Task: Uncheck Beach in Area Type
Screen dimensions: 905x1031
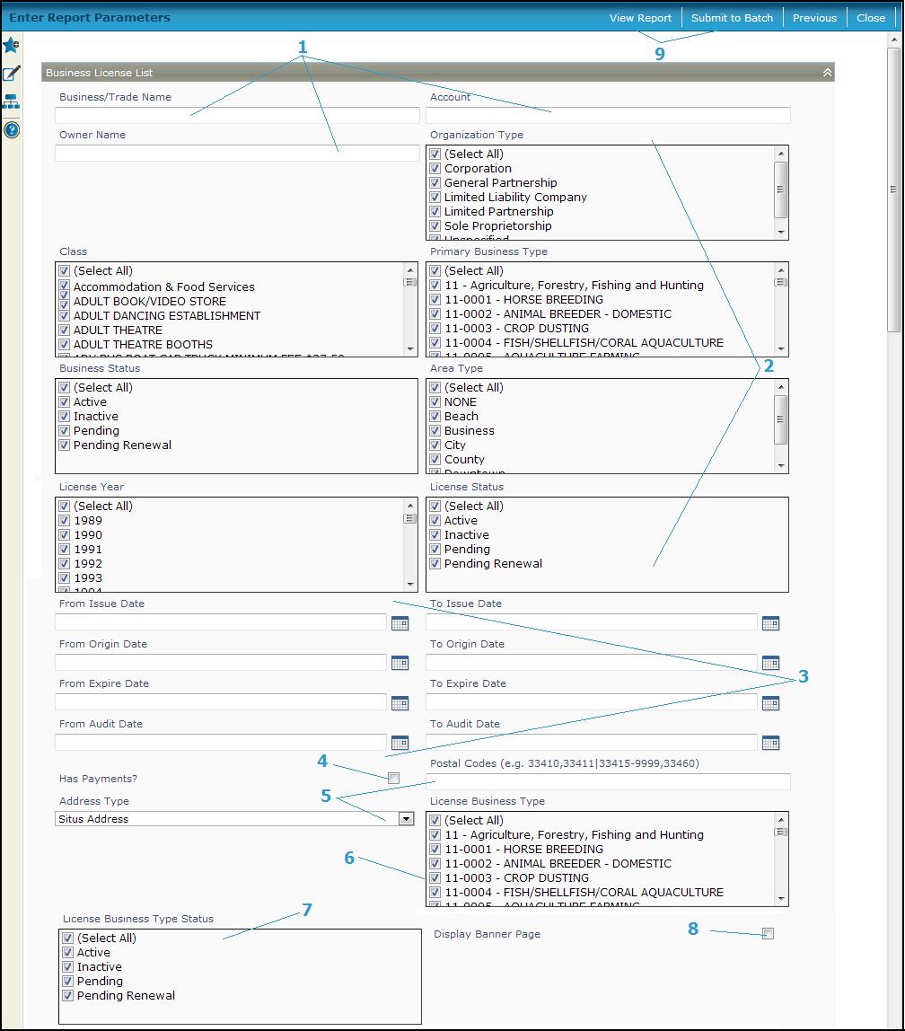Action: point(435,416)
